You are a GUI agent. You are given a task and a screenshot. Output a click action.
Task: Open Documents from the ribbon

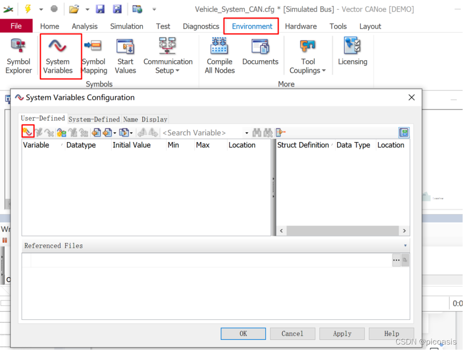point(260,51)
